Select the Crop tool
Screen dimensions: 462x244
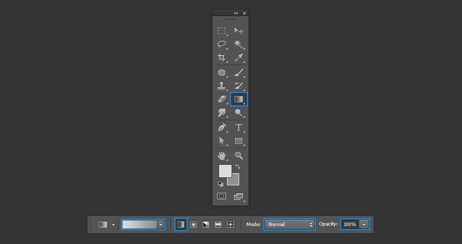pos(222,57)
